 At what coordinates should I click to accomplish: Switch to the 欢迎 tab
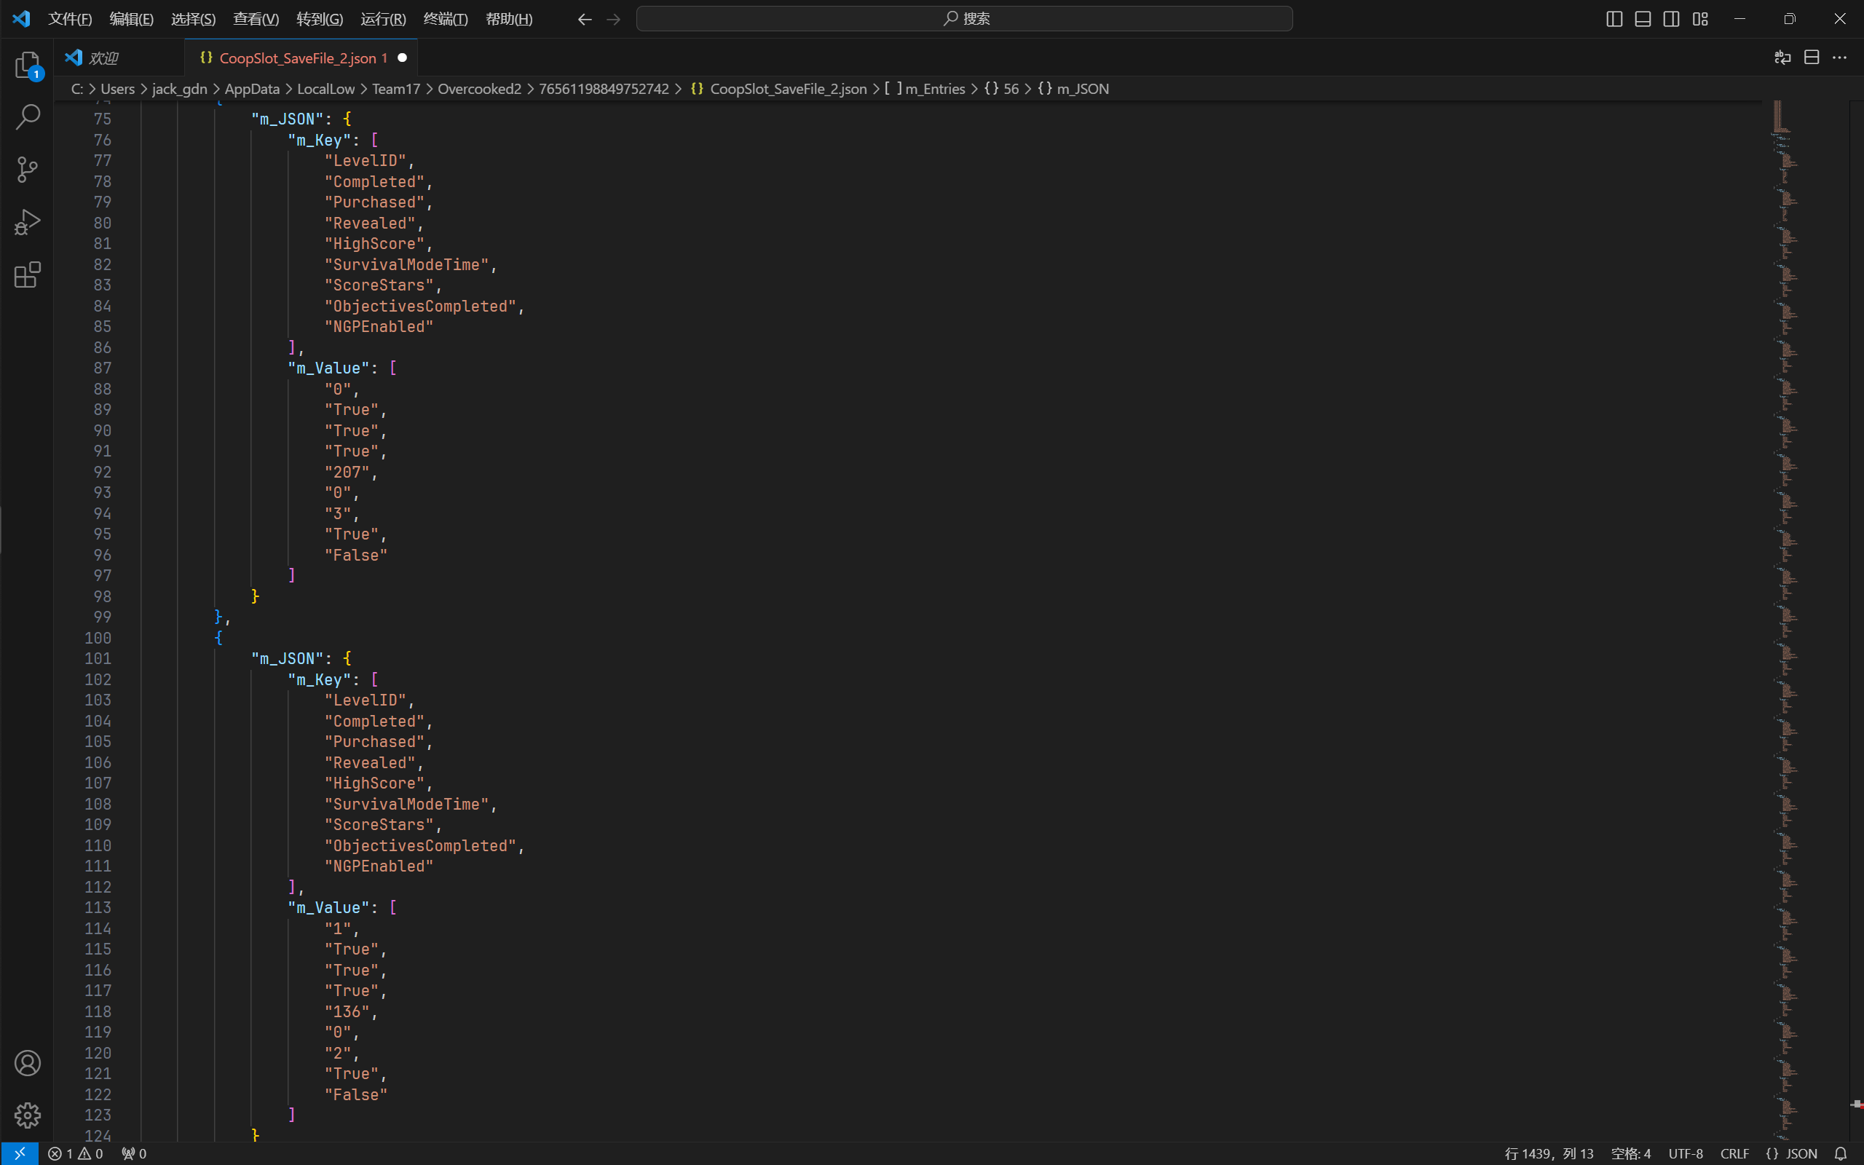click(103, 58)
